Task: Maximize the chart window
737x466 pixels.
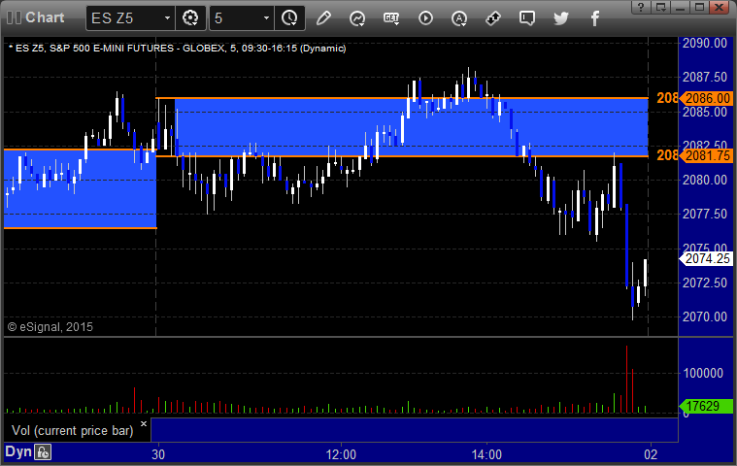Action: click(699, 7)
